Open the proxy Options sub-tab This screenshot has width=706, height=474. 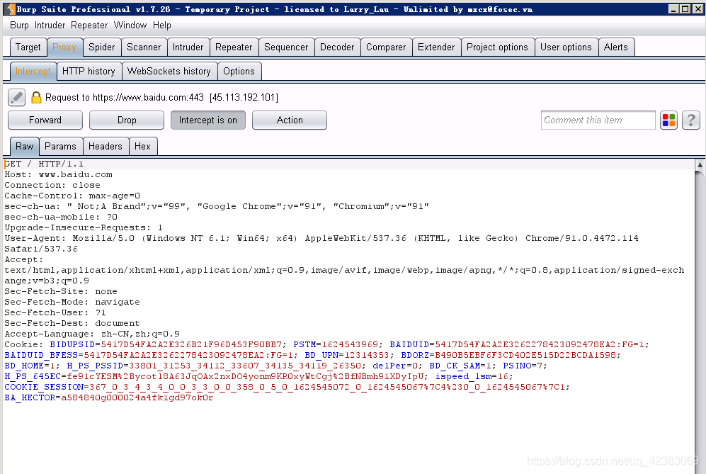[x=239, y=71]
